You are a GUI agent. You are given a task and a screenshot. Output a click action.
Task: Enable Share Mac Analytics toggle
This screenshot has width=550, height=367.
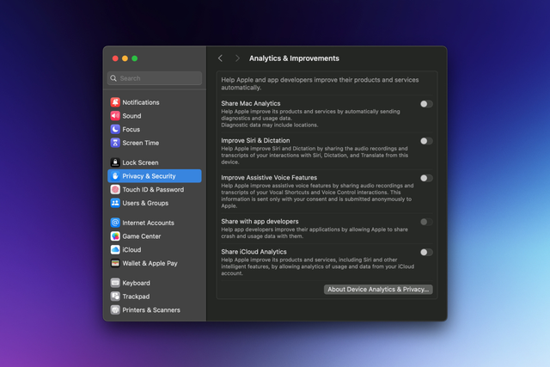coord(426,104)
